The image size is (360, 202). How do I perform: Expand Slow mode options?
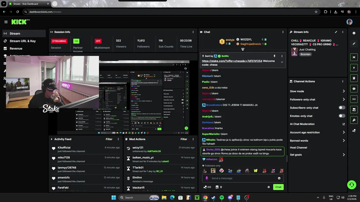(x=344, y=91)
